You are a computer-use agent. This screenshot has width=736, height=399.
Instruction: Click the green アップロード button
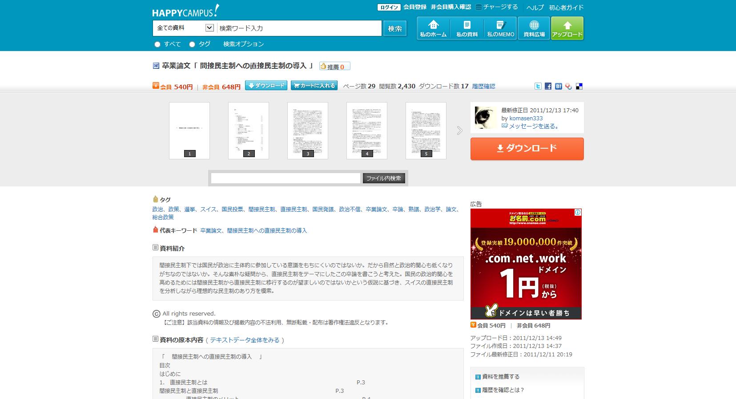pyautogui.click(x=567, y=28)
